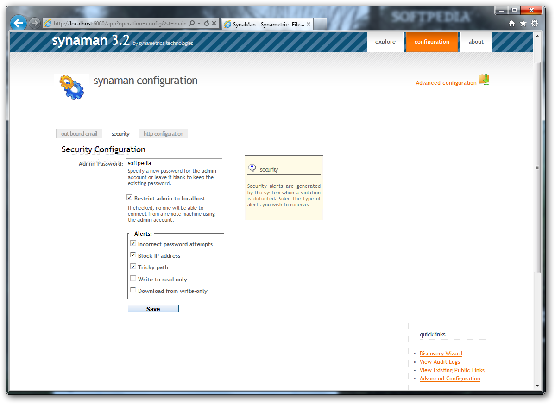Viewport: 555px width, 404px height.
Task: Switch to the security tab
Action: (120, 134)
